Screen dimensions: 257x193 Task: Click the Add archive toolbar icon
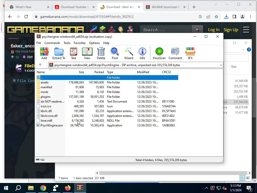[x=44, y=53]
